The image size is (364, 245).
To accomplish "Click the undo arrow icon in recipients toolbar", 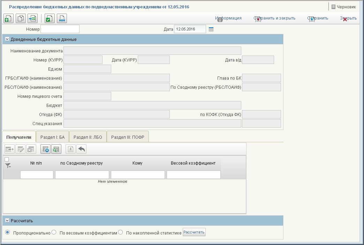I will pos(82,149).
